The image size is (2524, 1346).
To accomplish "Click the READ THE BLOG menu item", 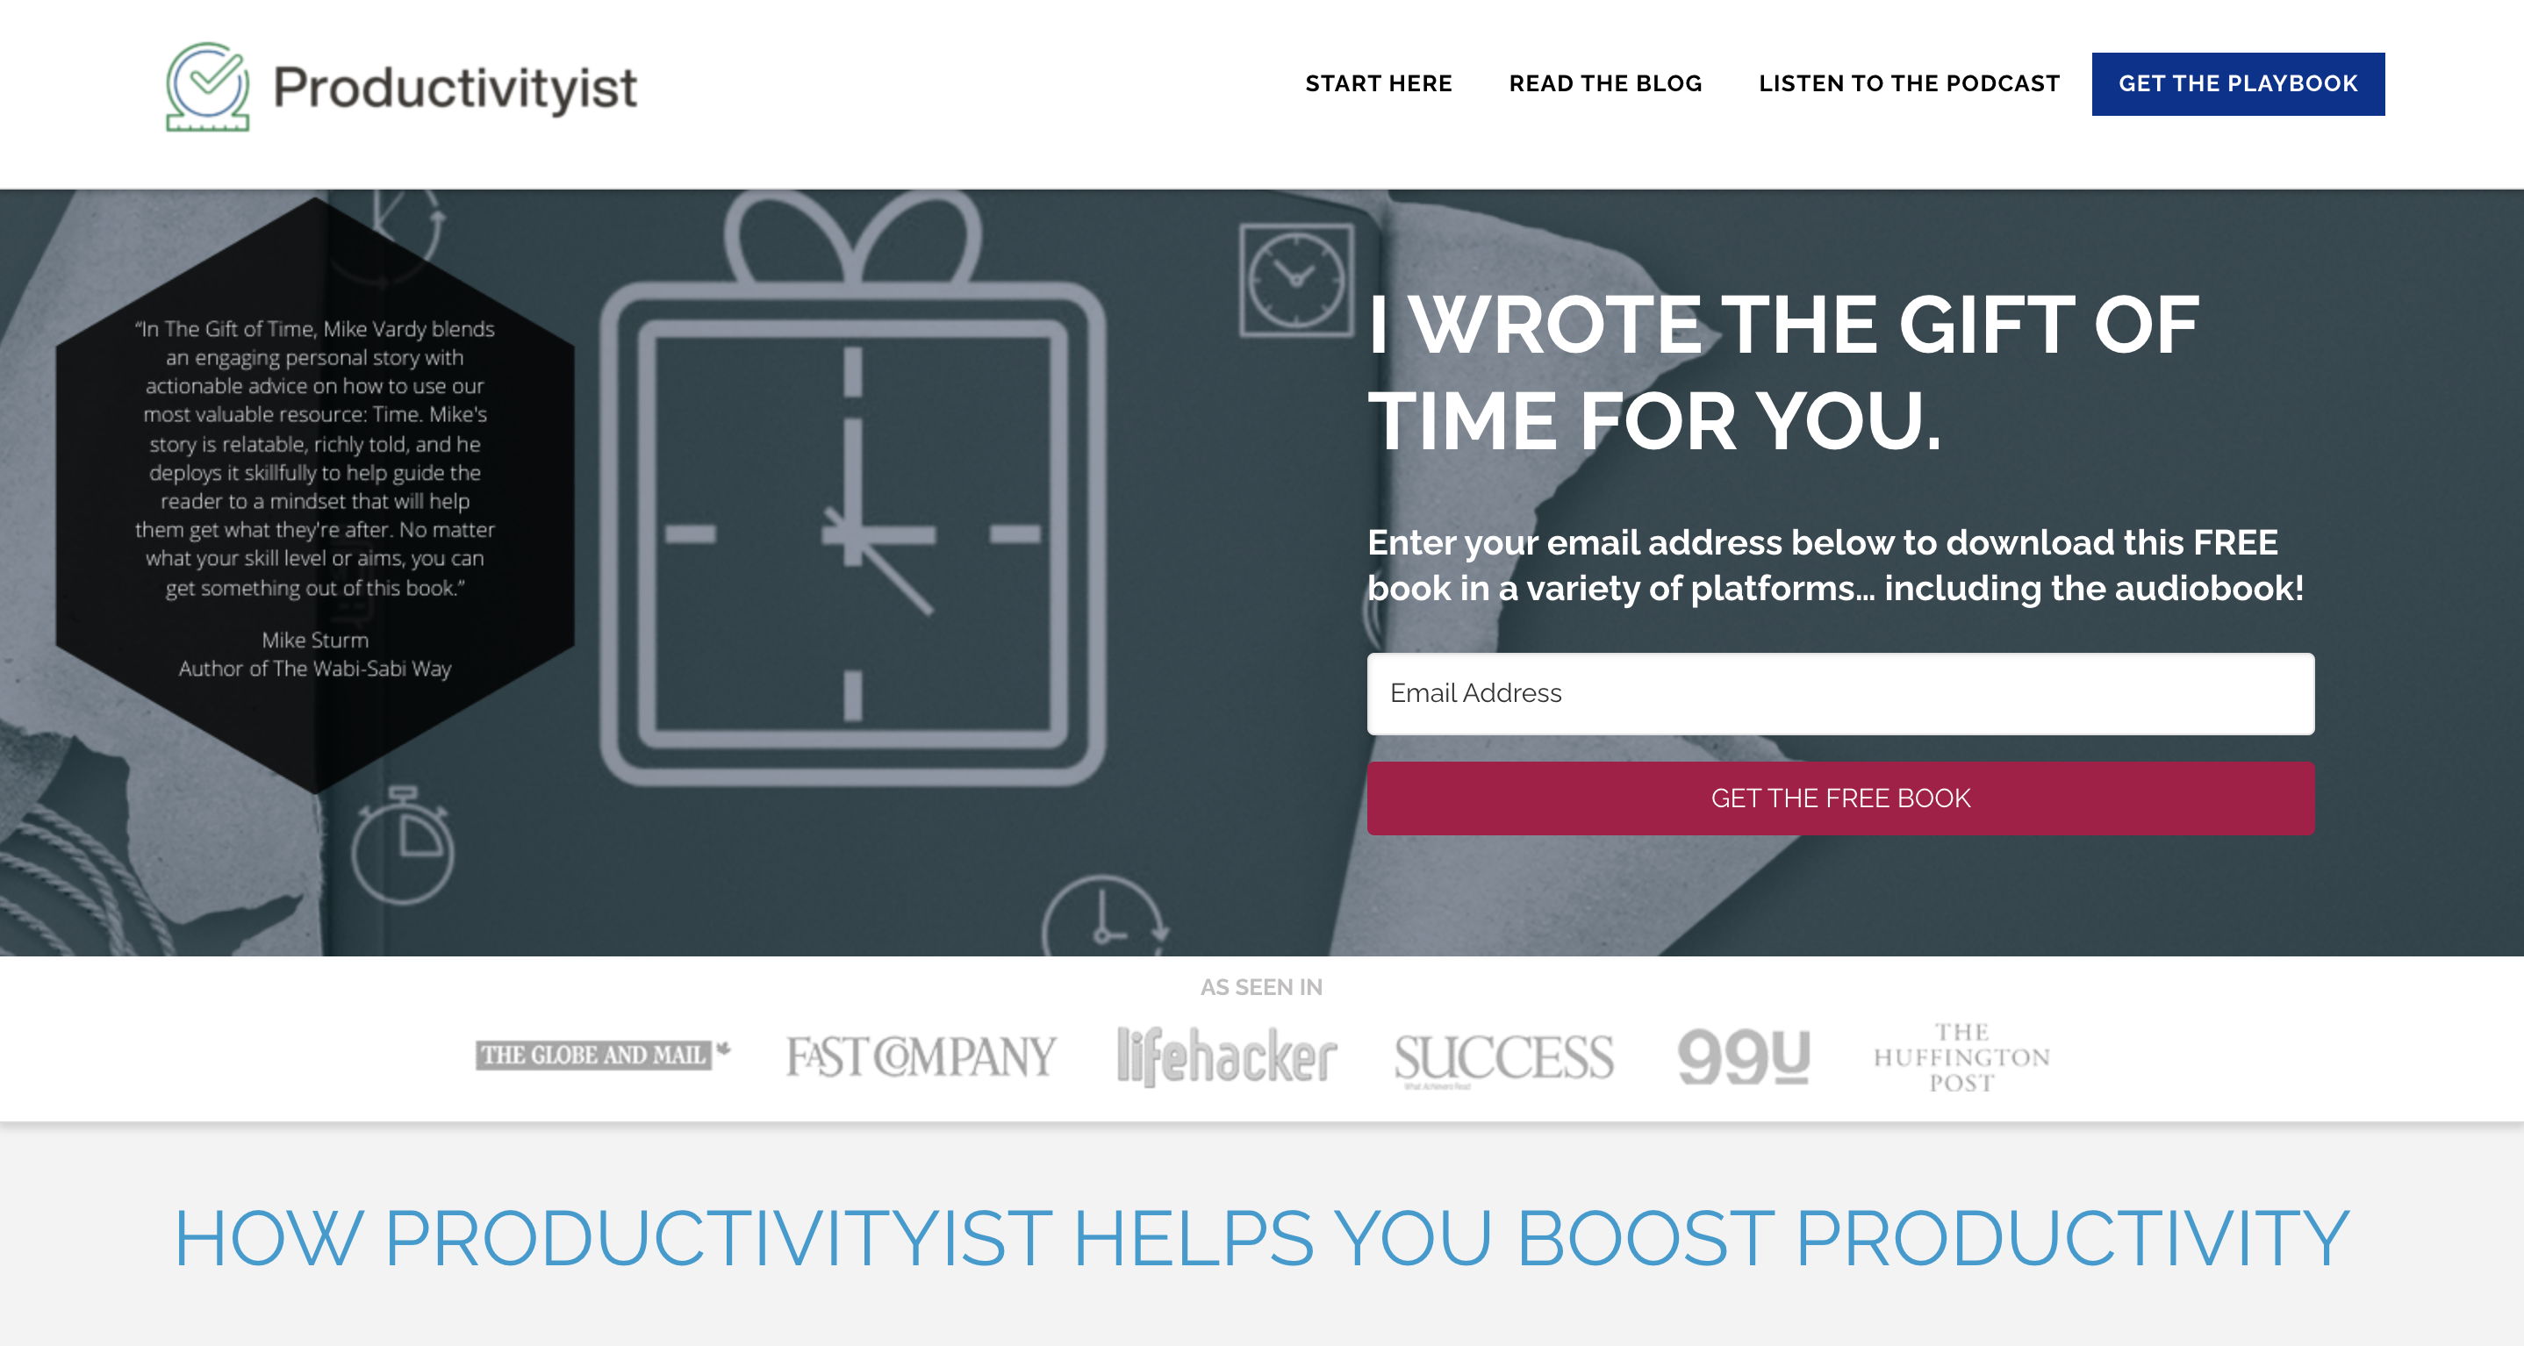I will 1604,83.
